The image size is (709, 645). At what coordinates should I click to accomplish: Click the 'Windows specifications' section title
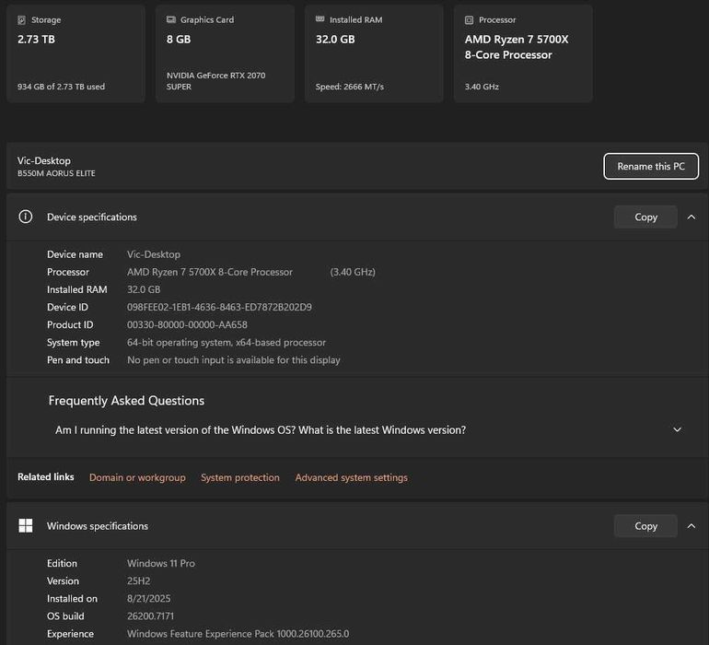point(98,526)
